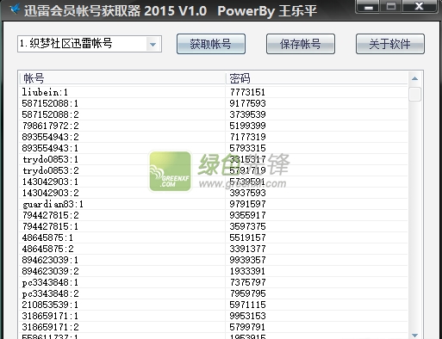Click the scrollbar down arrow
Viewport: 442px width, 339px height.
click(414, 336)
